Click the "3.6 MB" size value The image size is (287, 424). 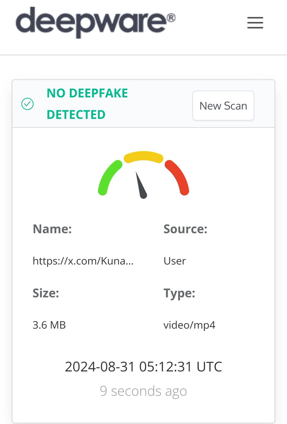49,325
